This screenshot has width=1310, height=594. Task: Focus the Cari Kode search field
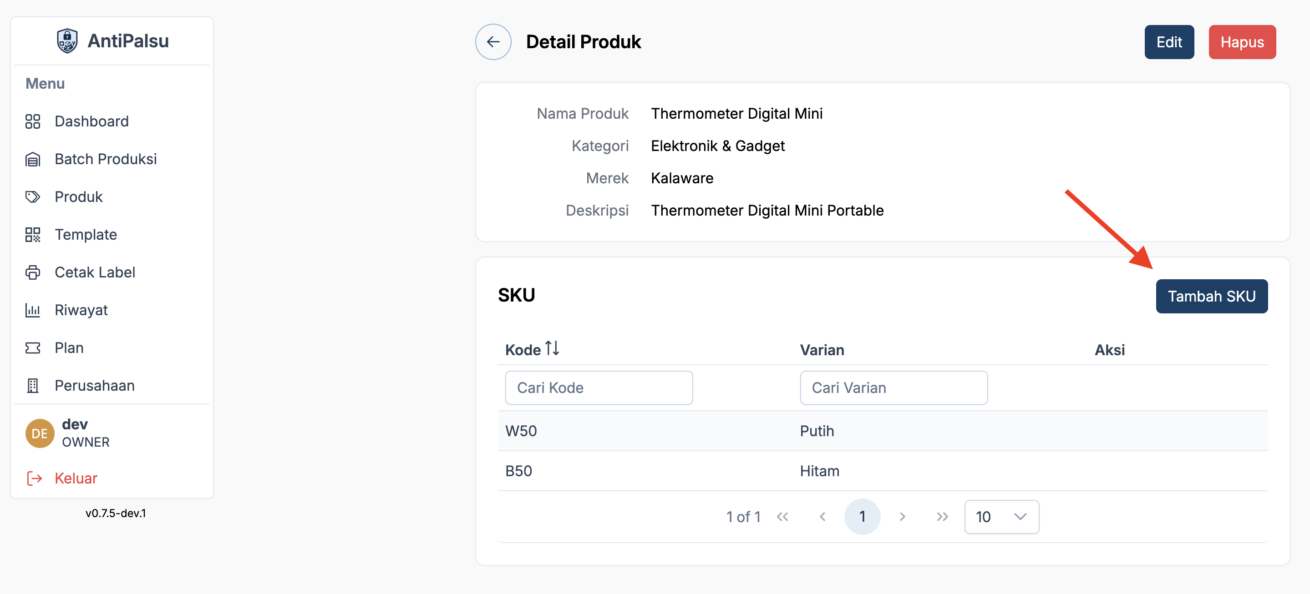point(599,388)
